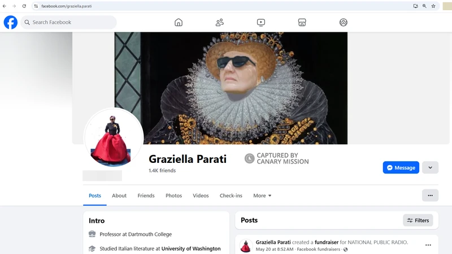
Task: Click the graduation cap icon beside Studied Italian literature
Action: [92, 248]
